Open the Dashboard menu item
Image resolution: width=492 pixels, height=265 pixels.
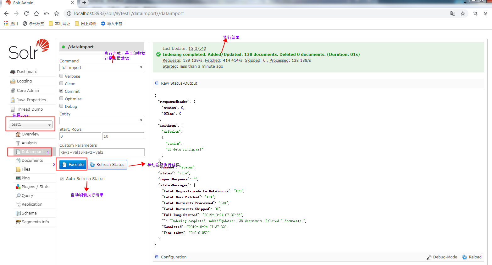(x=27, y=72)
